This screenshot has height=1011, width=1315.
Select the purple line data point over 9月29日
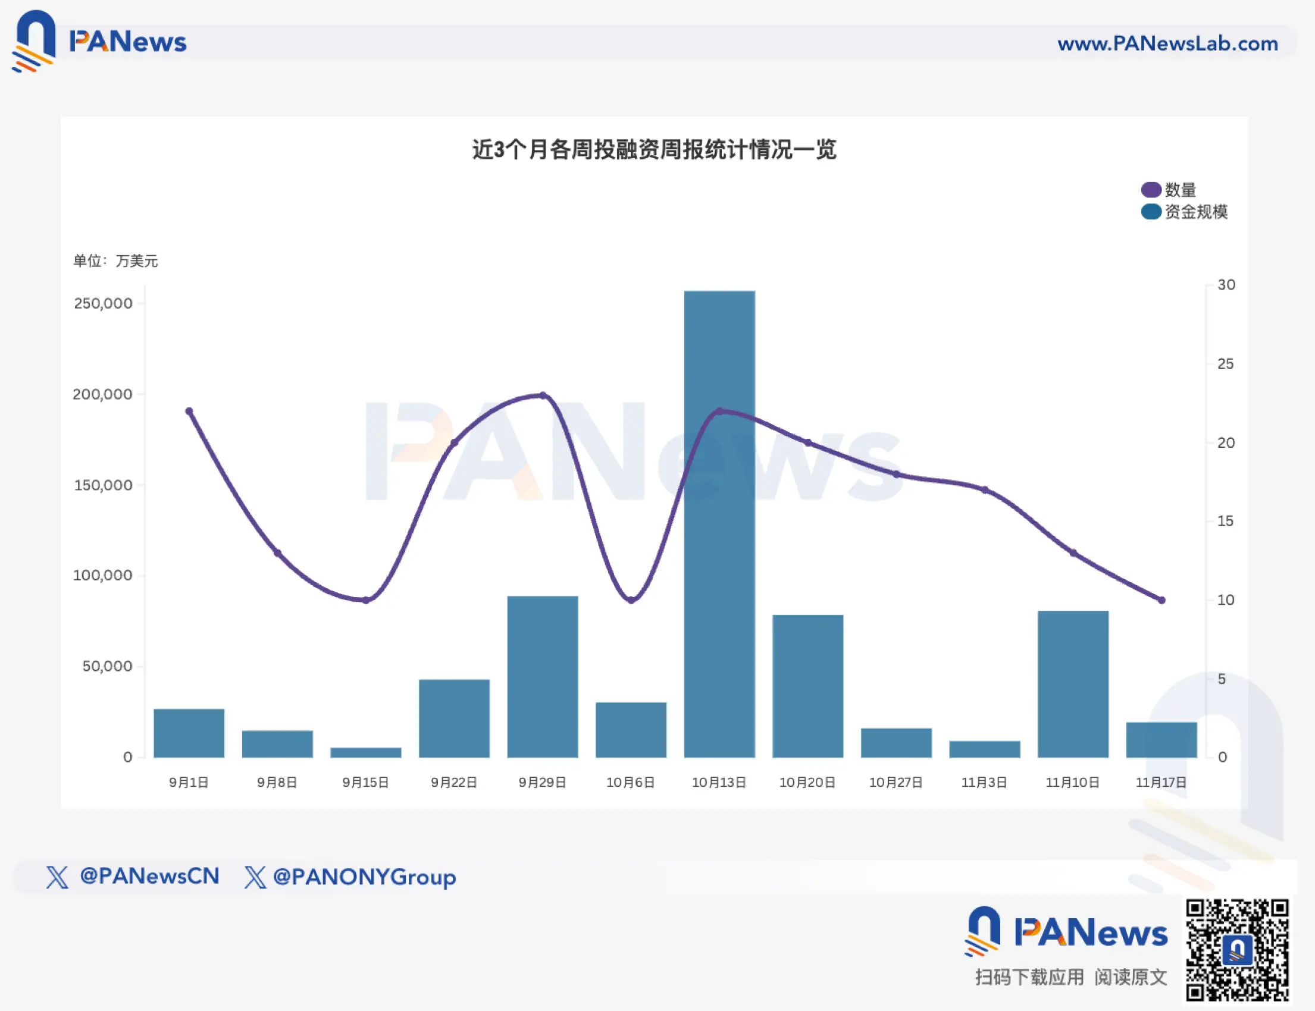click(x=542, y=395)
